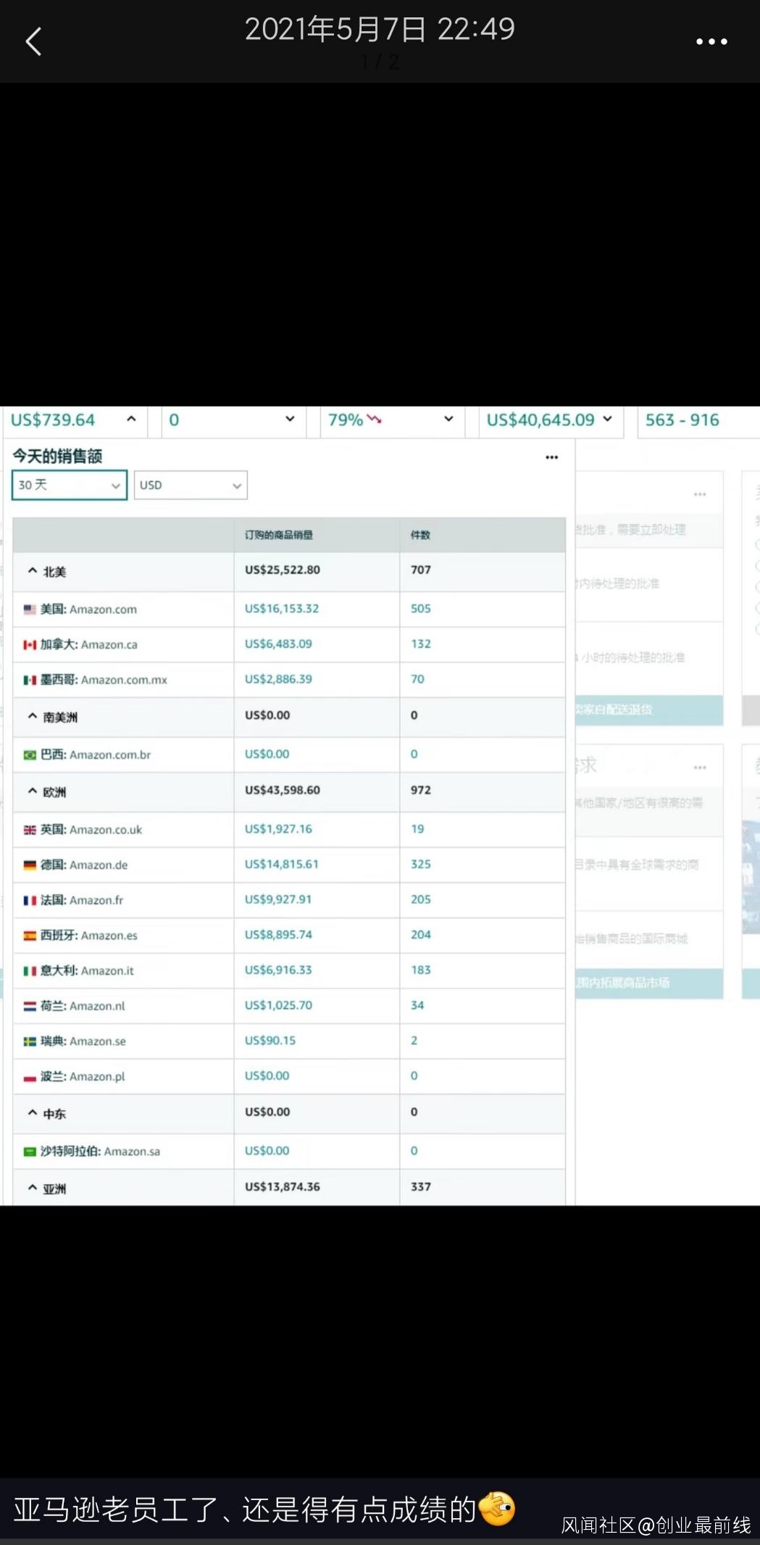Click the 325 units value for Amazon.de
760x1545 pixels.
(x=420, y=865)
